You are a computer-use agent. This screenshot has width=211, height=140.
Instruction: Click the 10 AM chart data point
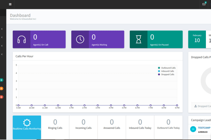[32, 105]
